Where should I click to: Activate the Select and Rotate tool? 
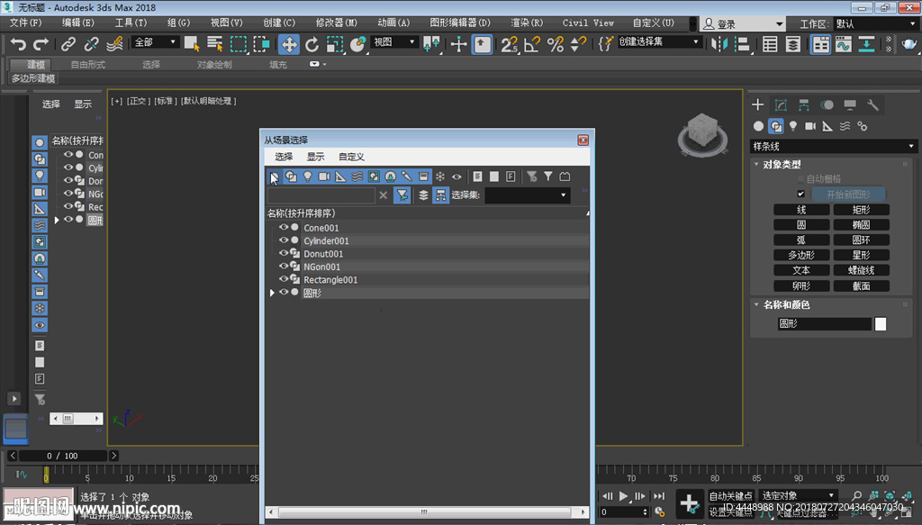pos(312,44)
